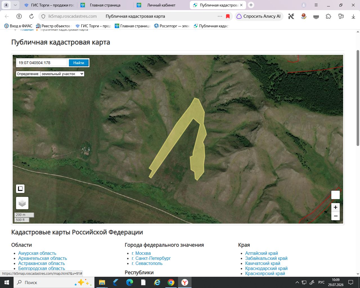Click the page vertical scrollbar
Screen dimensions: 360x288
point(358,98)
